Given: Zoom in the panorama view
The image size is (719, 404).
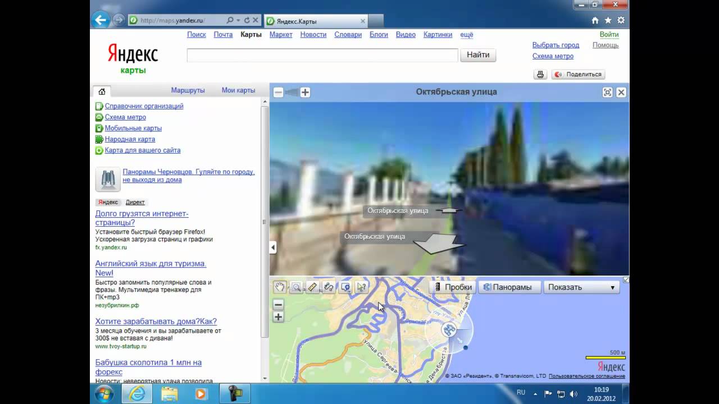Looking at the screenshot, I should [x=305, y=93].
